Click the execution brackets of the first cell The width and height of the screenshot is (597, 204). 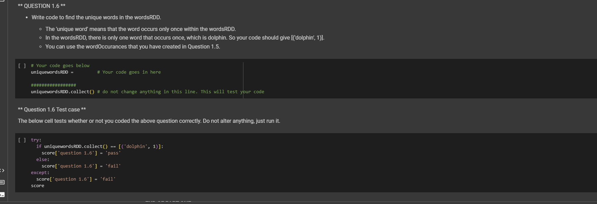[22, 65]
